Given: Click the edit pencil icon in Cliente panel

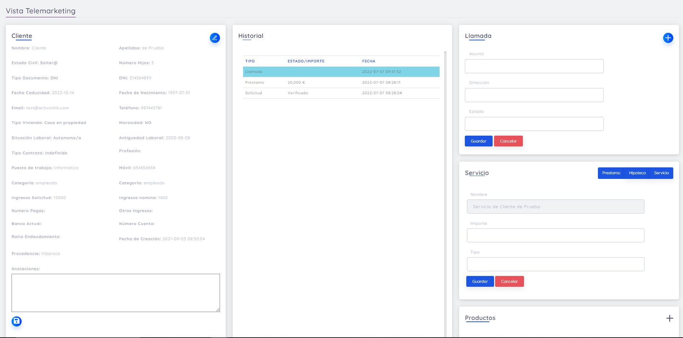Looking at the screenshot, I should point(215,38).
